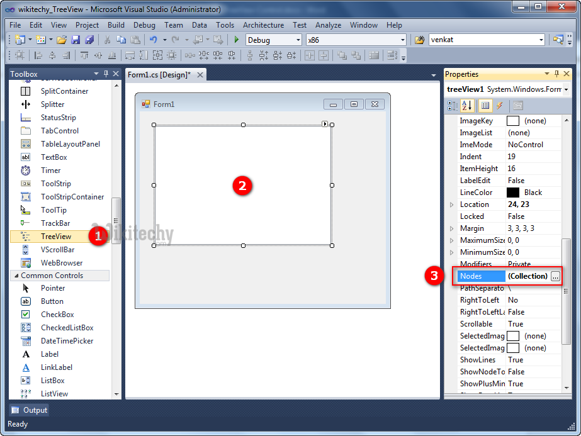
Task: Click the Properties grid scroll down arrow
Action: pos(567,388)
